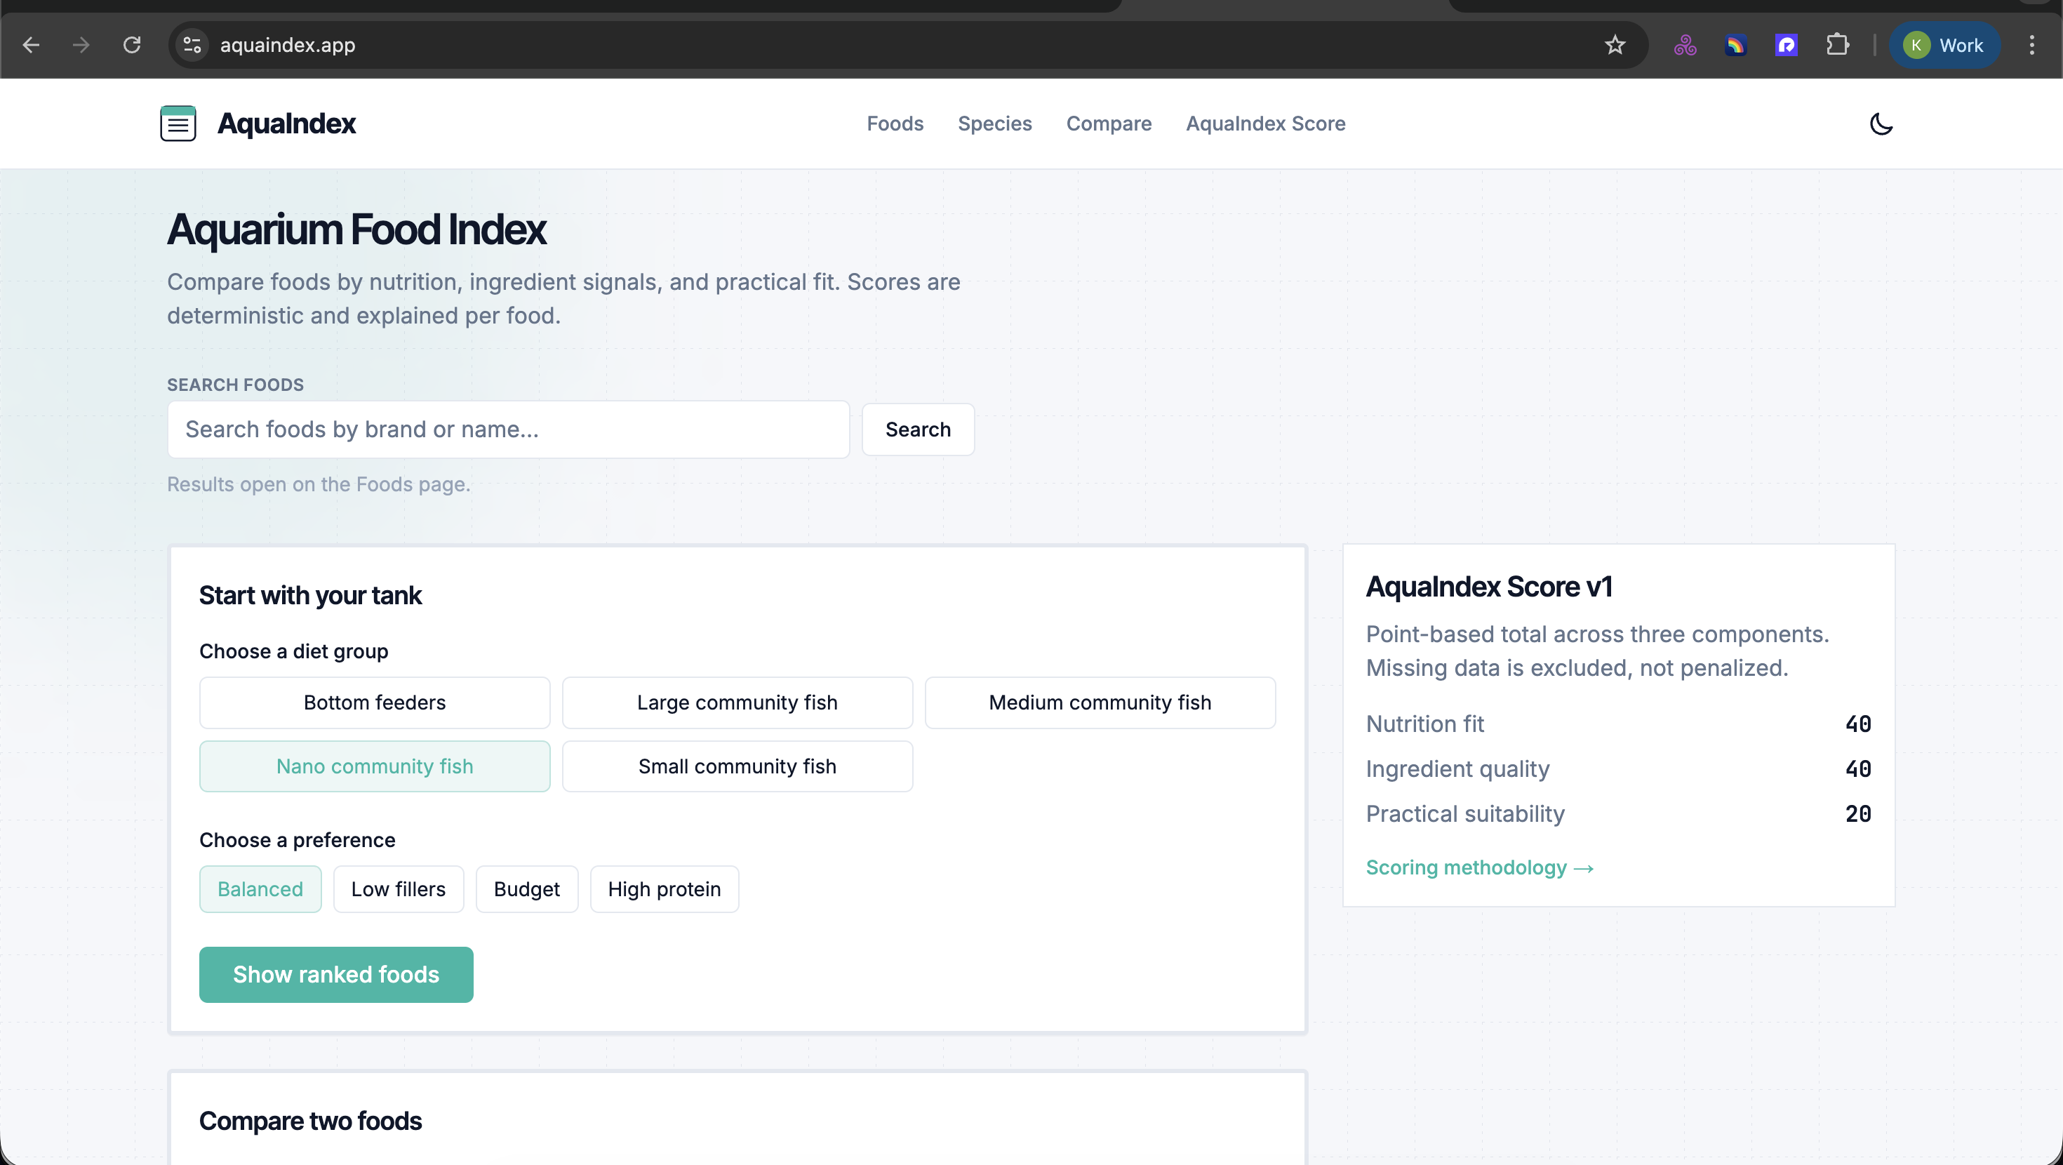This screenshot has height=1165, width=2063.
Task: Select the Low fillers preference chip
Action: (x=398, y=888)
